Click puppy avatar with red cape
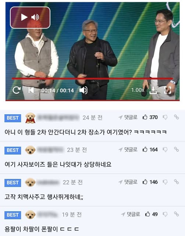 coord(30,118)
